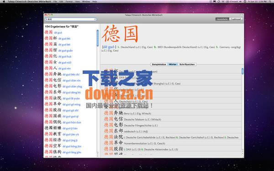This screenshot has height=171, width=274.
Task: Click the dé guó pinyin in the entry
Action: tap(109, 47)
